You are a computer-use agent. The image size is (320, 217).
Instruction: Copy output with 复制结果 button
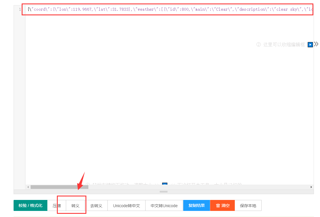pyautogui.click(x=196, y=205)
